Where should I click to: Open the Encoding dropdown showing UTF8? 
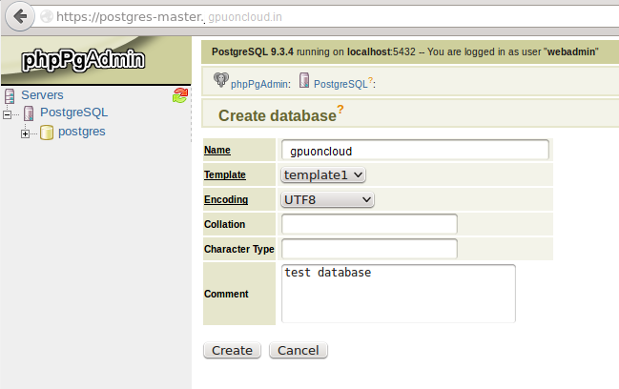click(327, 199)
